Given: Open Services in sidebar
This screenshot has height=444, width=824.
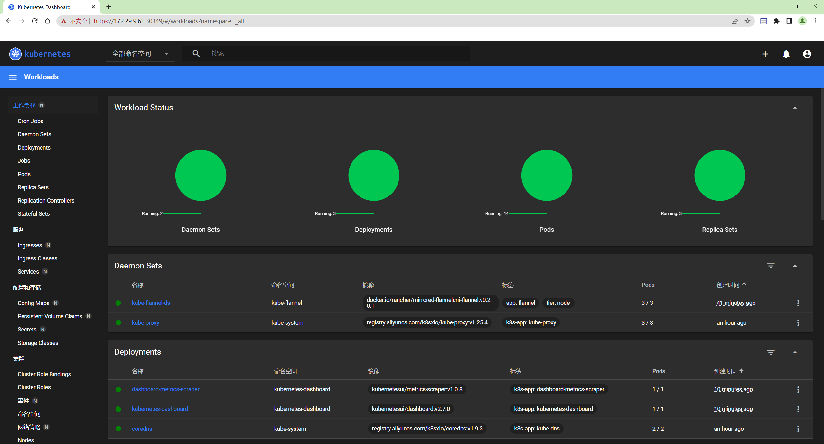Looking at the screenshot, I should tap(28, 272).
